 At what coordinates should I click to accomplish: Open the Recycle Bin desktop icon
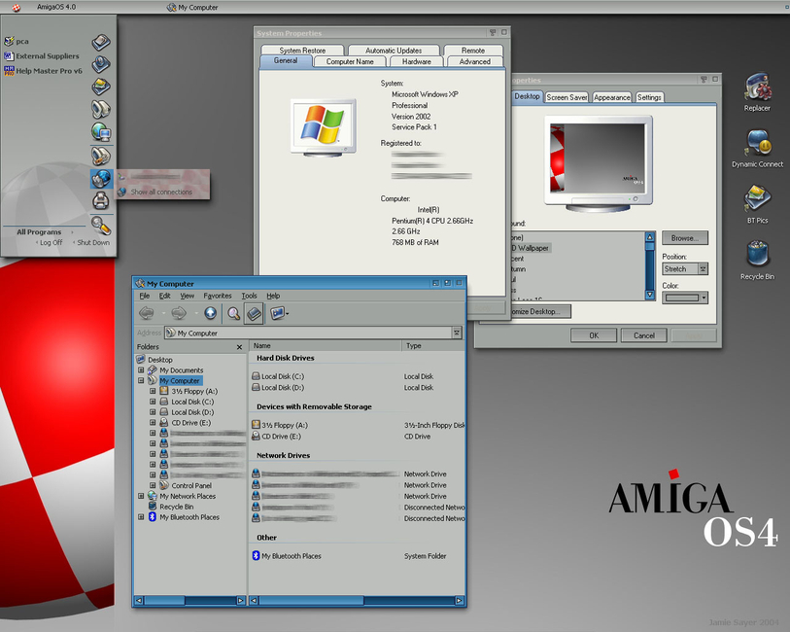(x=757, y=260)
